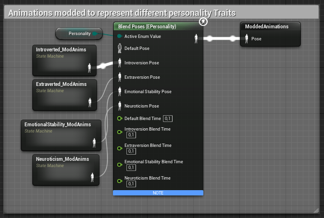Viewport: 324px width, 218px height.
Task: Click the fast-path lightning icon on Blend Poses
Action: coord(203,22)
